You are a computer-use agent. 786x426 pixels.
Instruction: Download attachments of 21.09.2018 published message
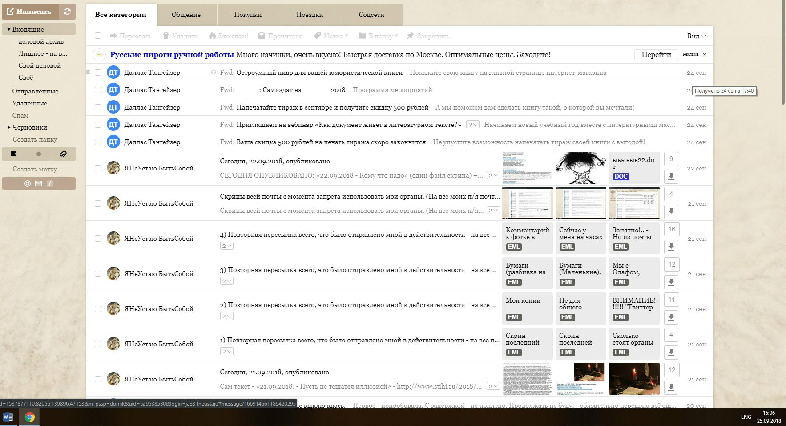click(671, 387)
